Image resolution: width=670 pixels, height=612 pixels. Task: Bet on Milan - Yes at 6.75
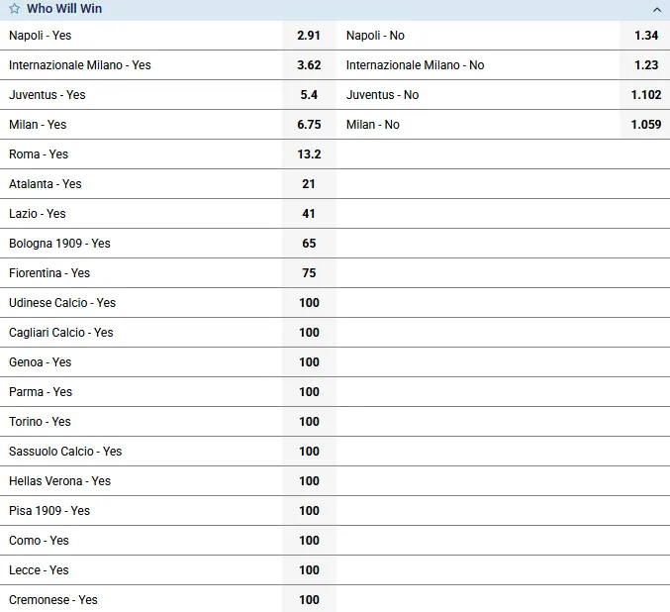(x=309, y=125)
